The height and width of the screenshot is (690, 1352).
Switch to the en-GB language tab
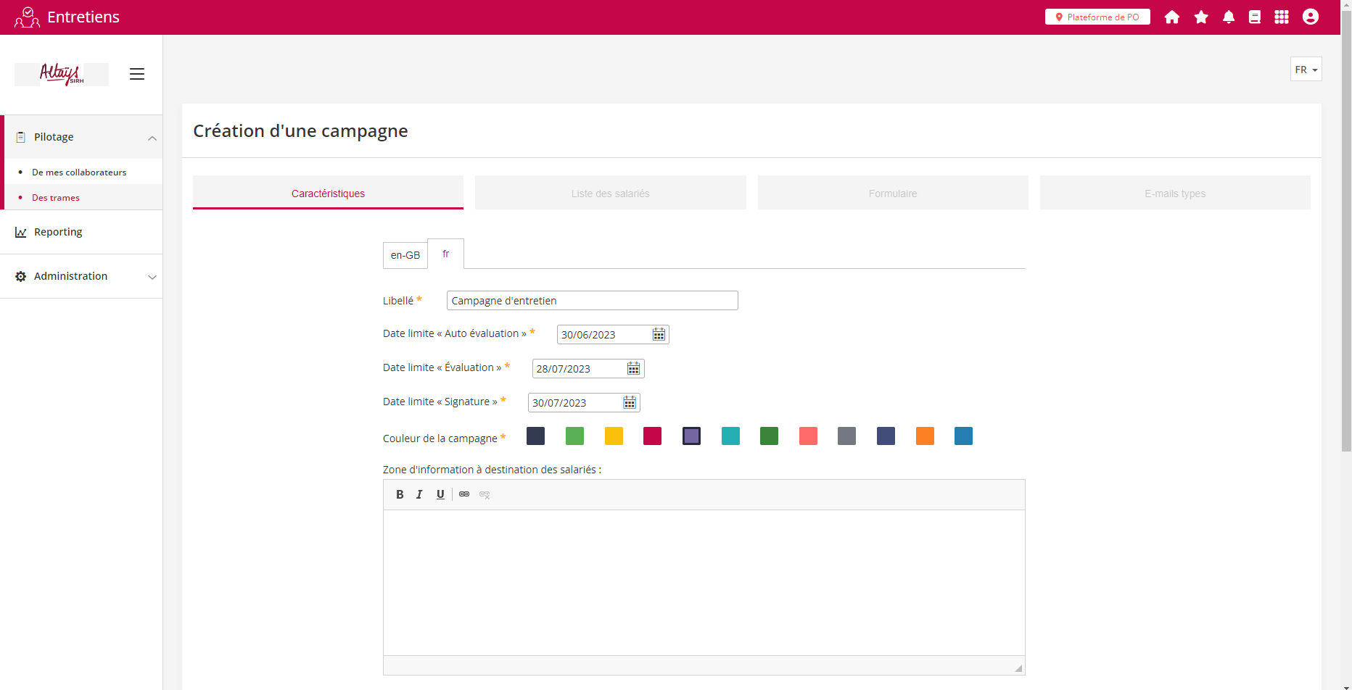coord(405,255)
